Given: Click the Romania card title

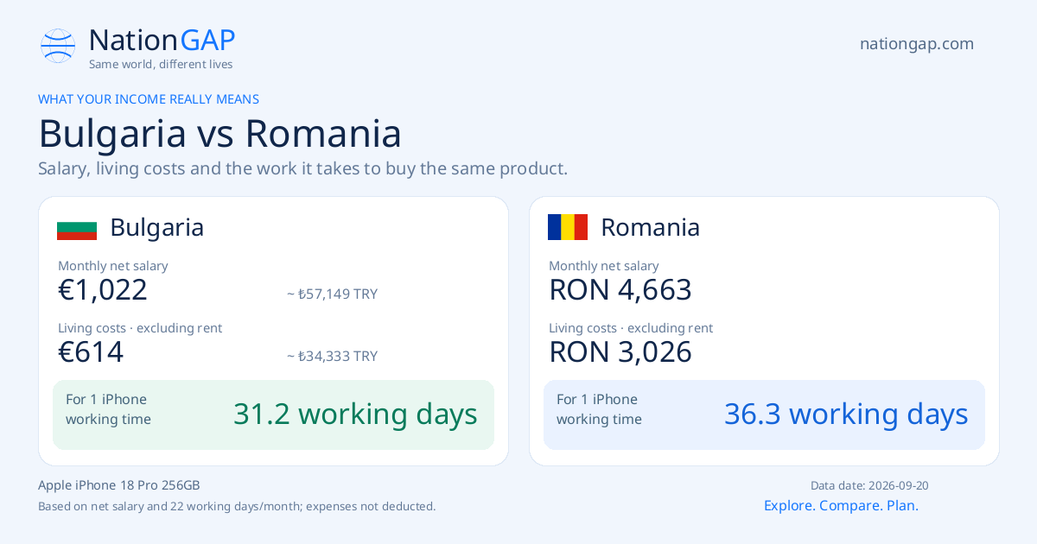Looking at the screenshot, I should [650, 227].
